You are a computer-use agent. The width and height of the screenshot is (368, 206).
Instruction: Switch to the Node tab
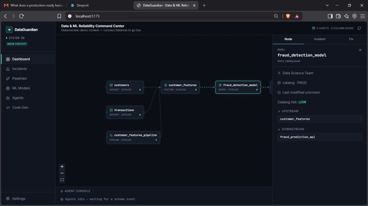click(288, 39)
